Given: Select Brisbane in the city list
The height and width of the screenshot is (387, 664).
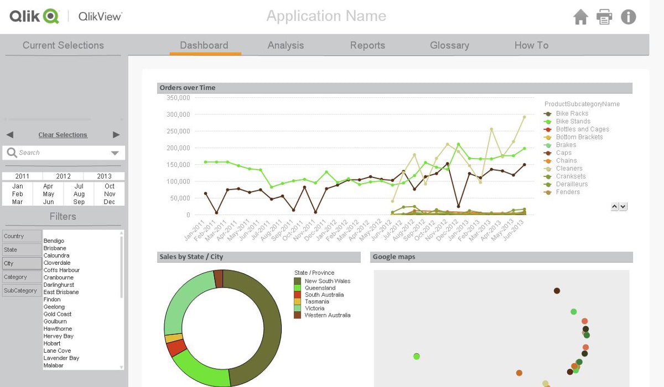Looking at the screenshot, I should coord(55,248).
